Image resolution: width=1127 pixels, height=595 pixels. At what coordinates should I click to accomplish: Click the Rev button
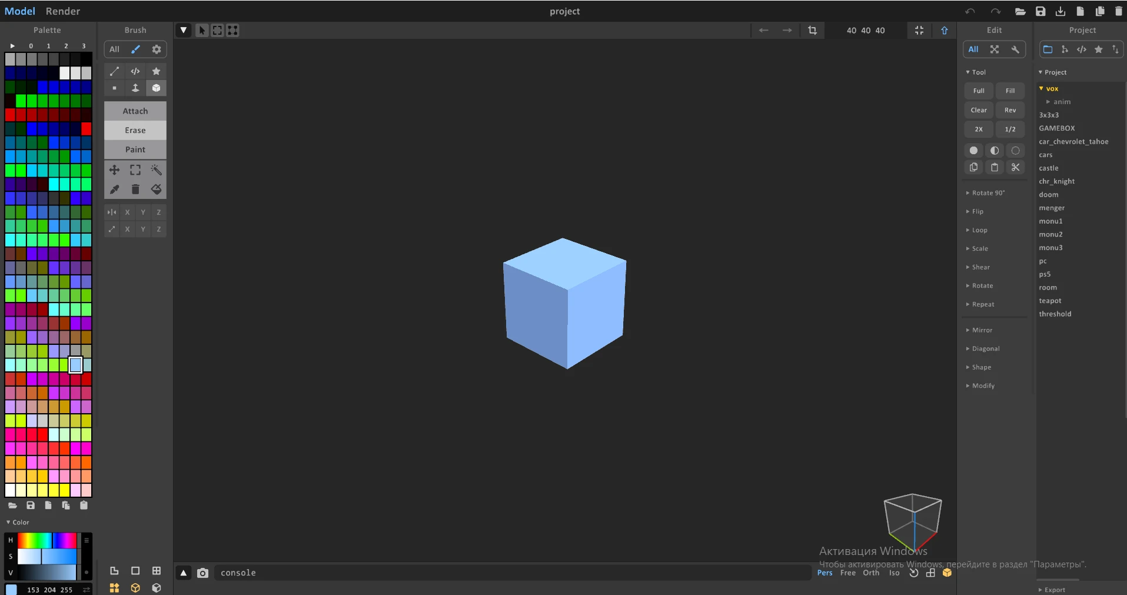coord(1010,110)
